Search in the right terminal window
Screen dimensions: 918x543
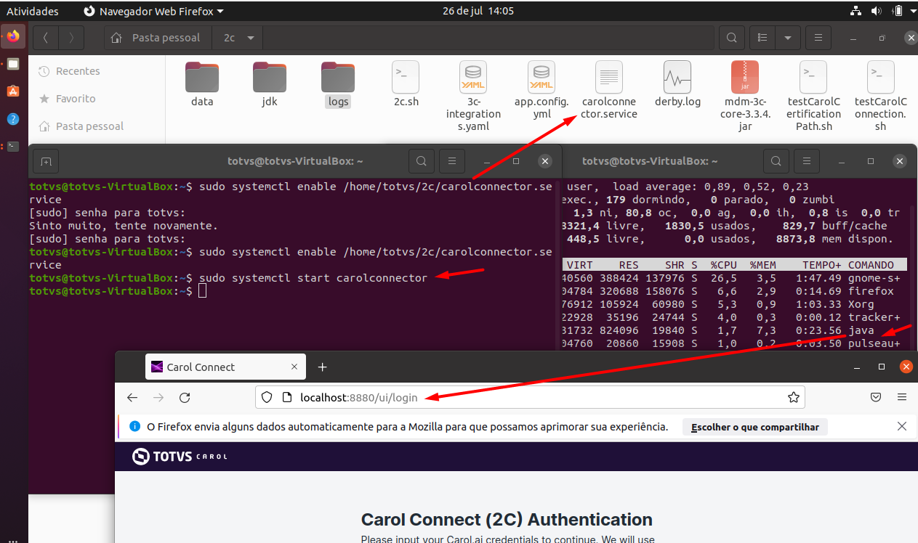point(776,161)
